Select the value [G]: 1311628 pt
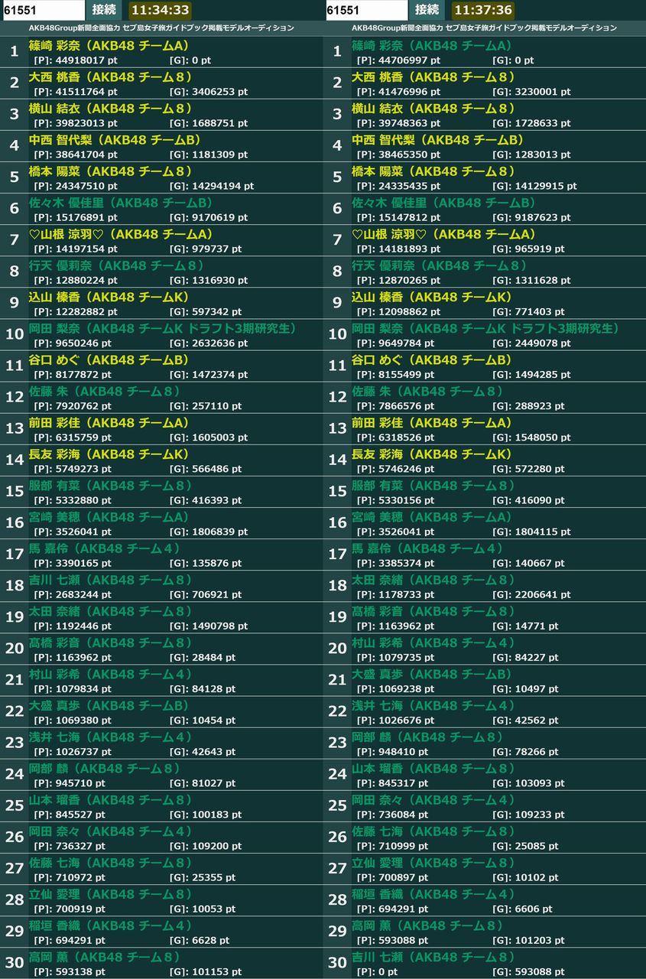The height and width of the screenshot is (979, 646). [531, 279]
